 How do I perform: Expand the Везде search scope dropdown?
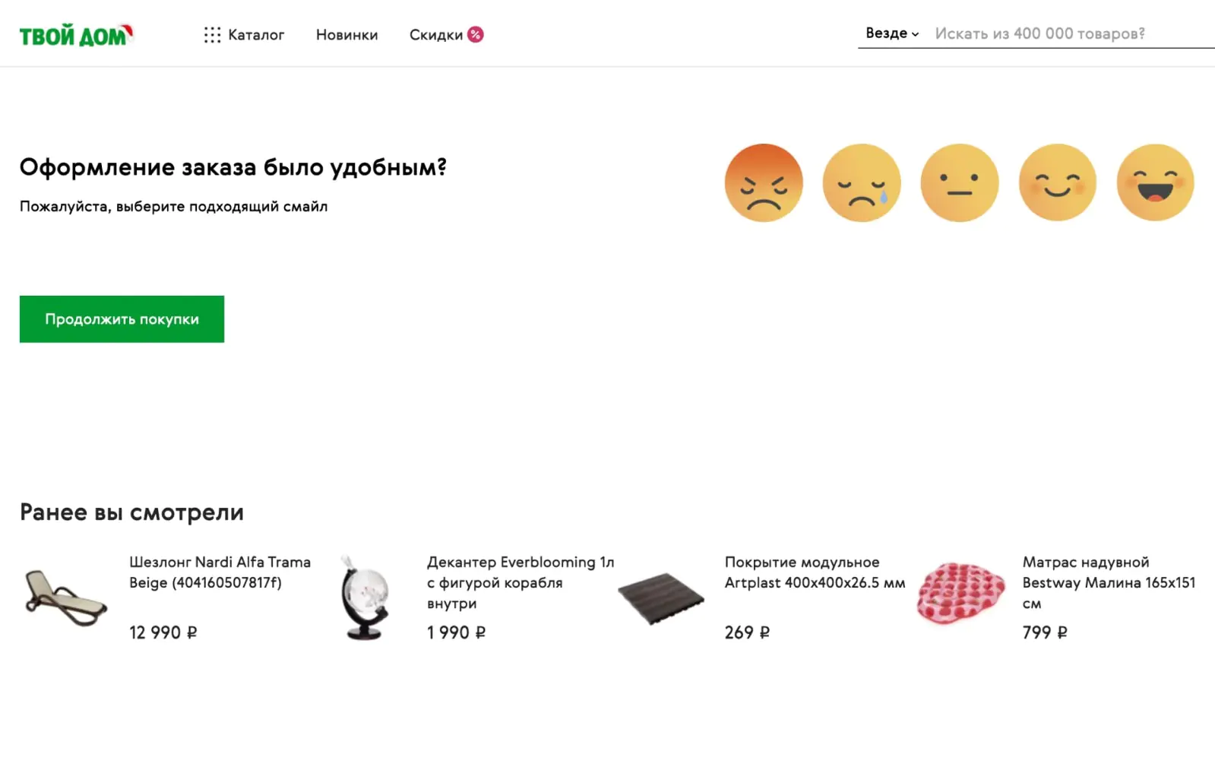[892, 33]
